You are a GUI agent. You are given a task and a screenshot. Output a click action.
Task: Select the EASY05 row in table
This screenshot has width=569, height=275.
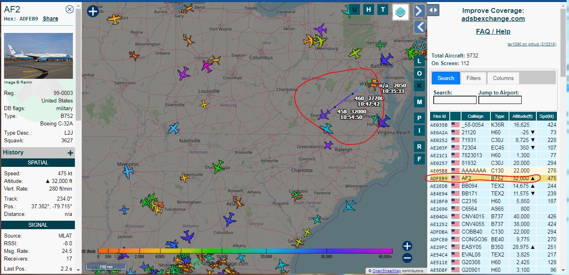tap(494, 247)
